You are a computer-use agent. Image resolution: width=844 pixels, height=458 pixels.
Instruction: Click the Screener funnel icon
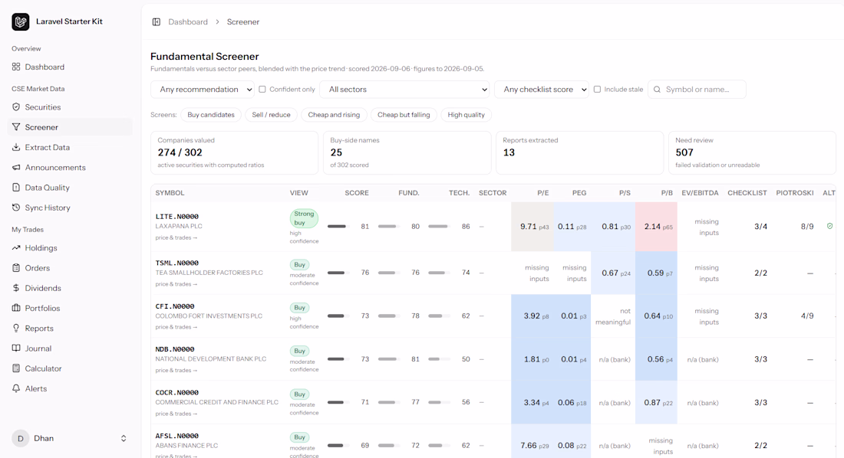(16, 127)
